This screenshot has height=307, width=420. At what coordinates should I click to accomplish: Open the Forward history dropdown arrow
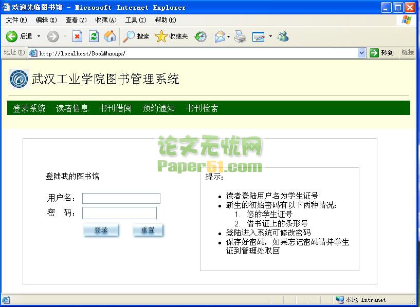pyautogui.click(x=65, y=36)
